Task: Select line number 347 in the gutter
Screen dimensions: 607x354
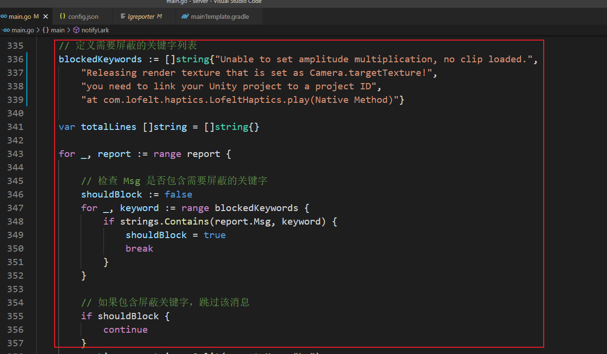Action: 15,208
